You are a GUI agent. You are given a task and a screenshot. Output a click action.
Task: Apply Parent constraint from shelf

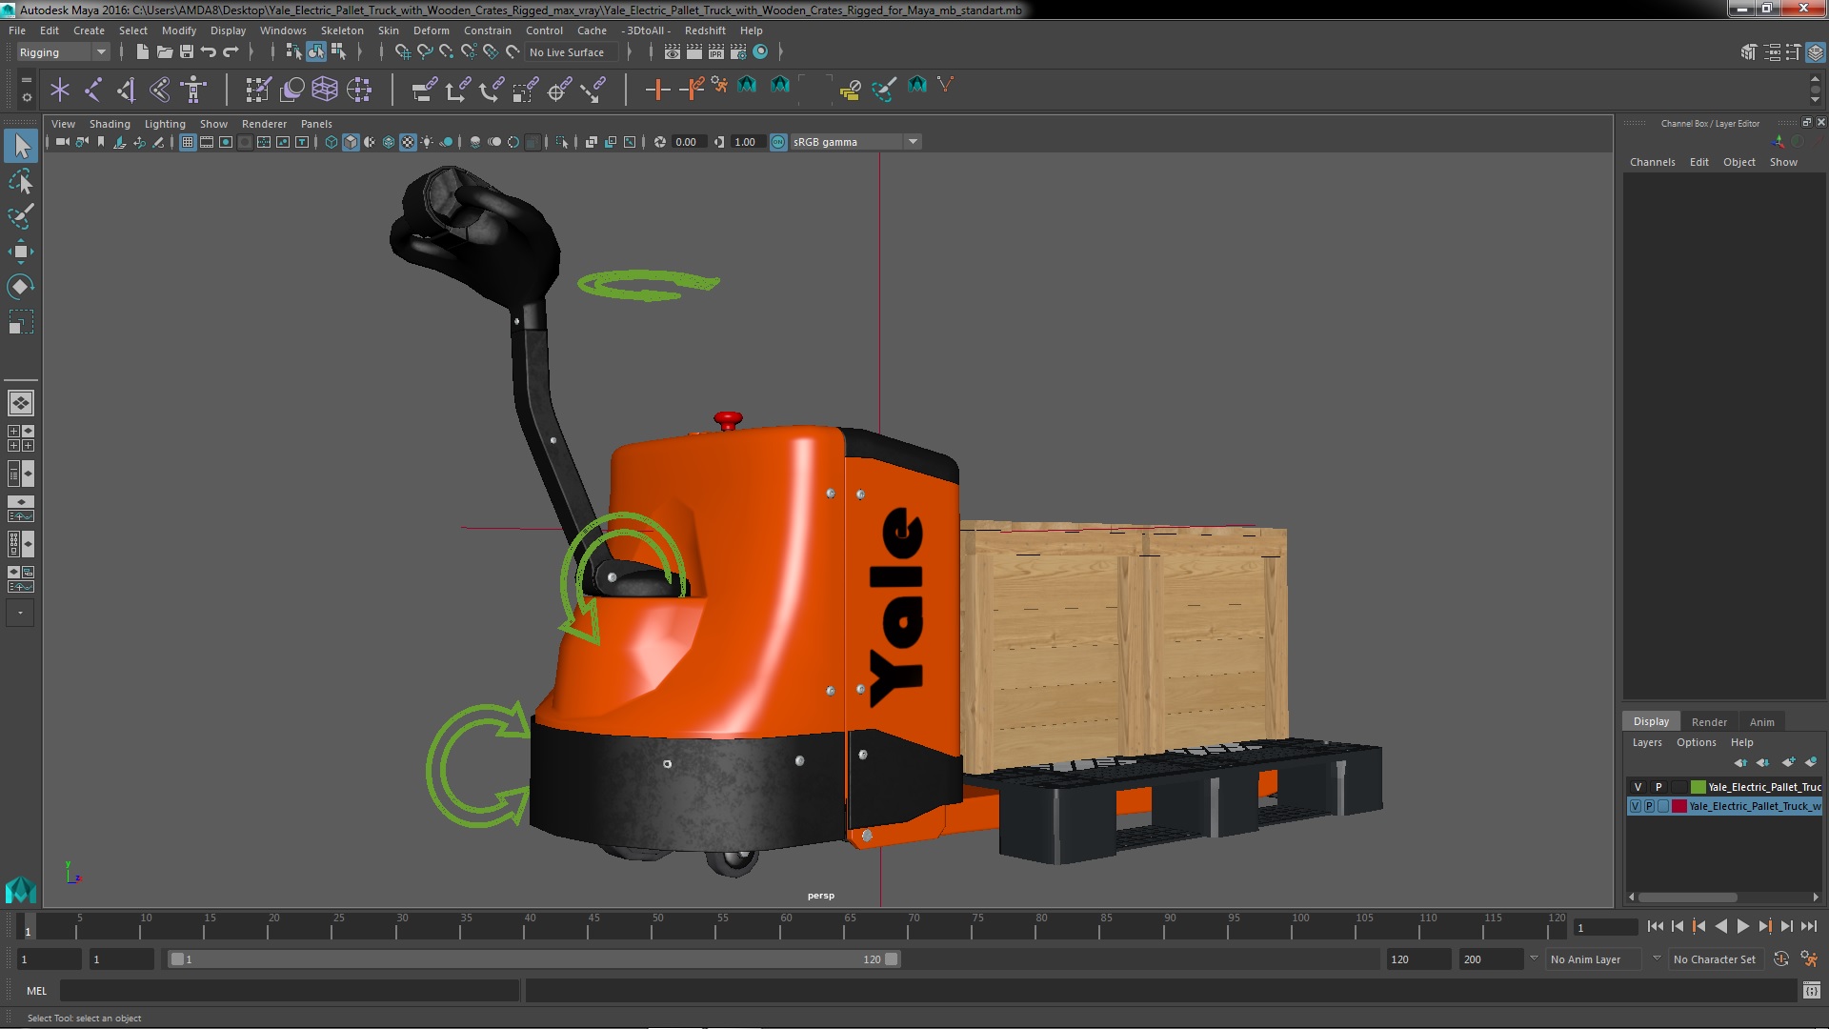(x=425, y=90)
